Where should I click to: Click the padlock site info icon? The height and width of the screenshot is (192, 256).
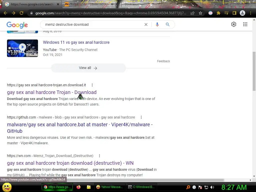[x=31, y=13]
